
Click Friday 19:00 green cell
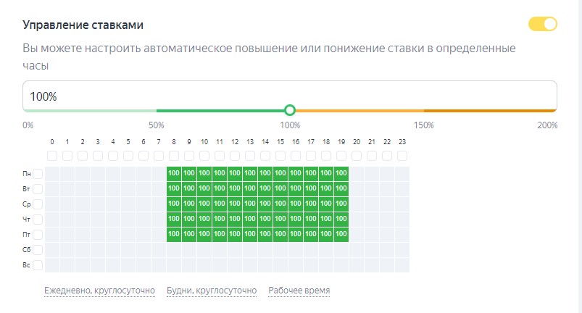pyautogui.click(x=341, y=234)
